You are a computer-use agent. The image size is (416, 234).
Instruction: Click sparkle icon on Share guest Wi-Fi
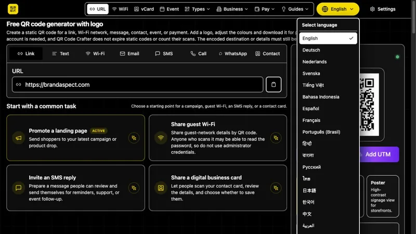pos(276,138)
